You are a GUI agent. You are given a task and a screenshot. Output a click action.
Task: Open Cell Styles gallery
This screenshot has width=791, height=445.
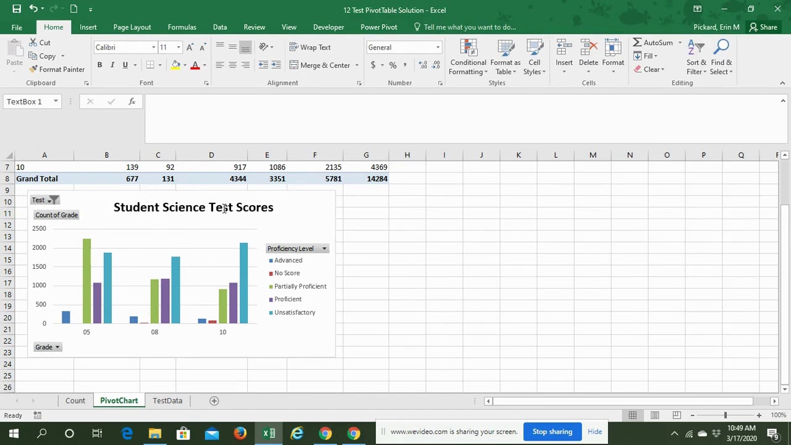[534, 57]
